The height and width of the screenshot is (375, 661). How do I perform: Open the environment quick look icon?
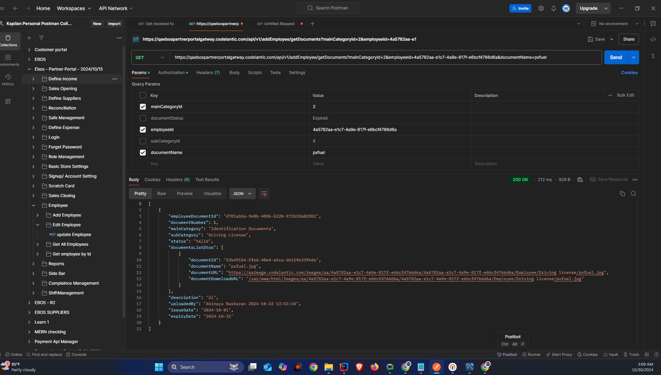653,24
